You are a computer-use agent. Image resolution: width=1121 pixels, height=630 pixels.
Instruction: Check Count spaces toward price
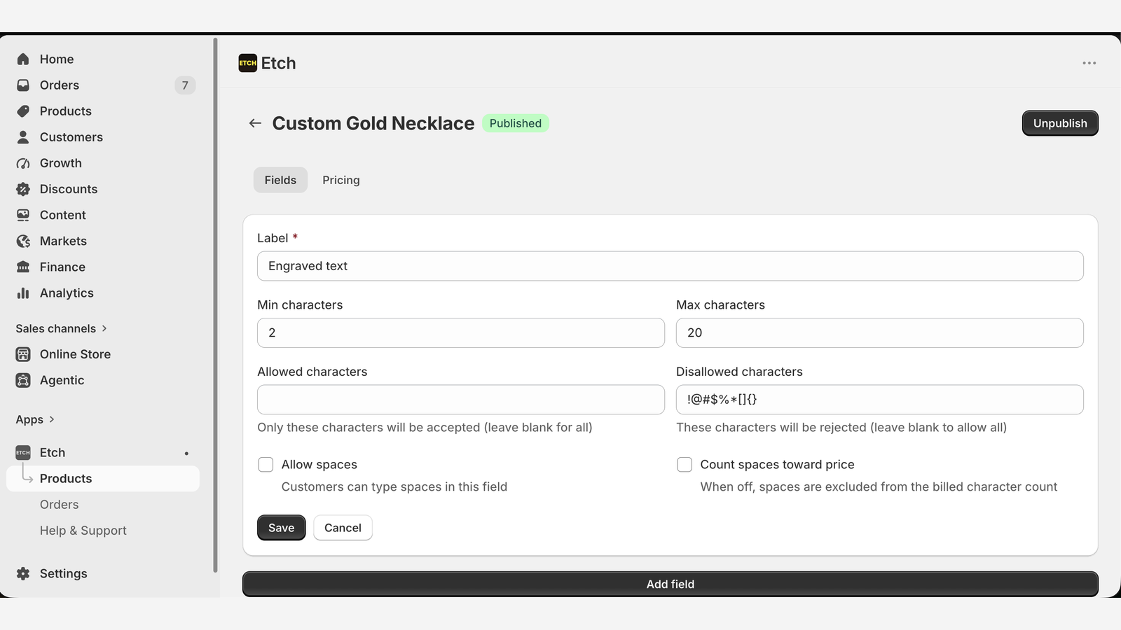[x=685, y=465]
